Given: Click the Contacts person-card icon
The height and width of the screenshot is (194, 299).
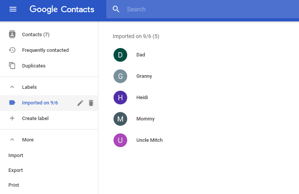Looking at the screenshot, I should click(x=12, y=34).
